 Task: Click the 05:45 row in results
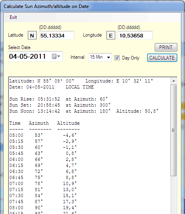pyautogui.click(x=43, y=153)
